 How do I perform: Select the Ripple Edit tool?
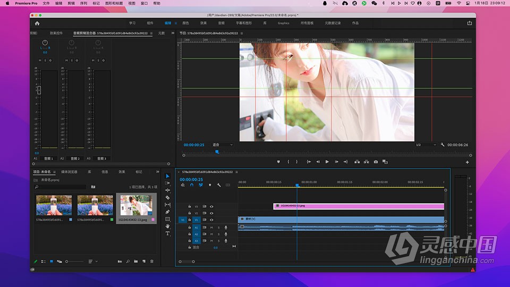coord(167,190)
